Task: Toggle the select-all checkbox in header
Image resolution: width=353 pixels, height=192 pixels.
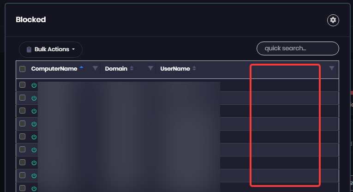Action: pyautogui.click(x=22, y=69)
